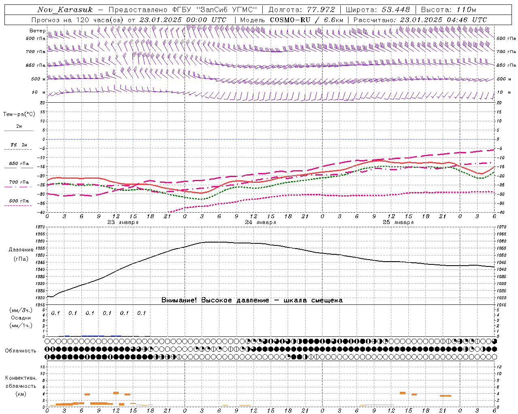Click the station title Nov_Karasuk
The image size is (518, 414).
point(65,10)
